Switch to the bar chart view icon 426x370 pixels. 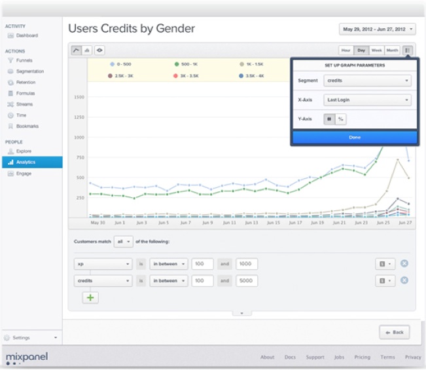pos(87,50)
